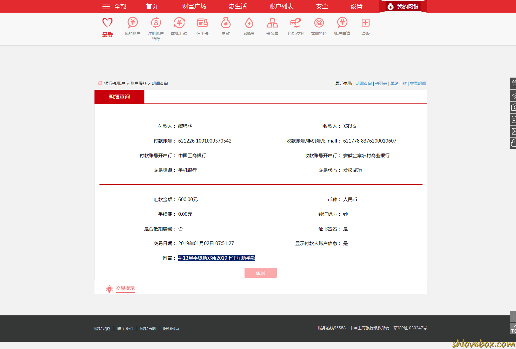Click the 最爱 heart icon
This screenshot has width=516, height=349.
pos(107,23)
